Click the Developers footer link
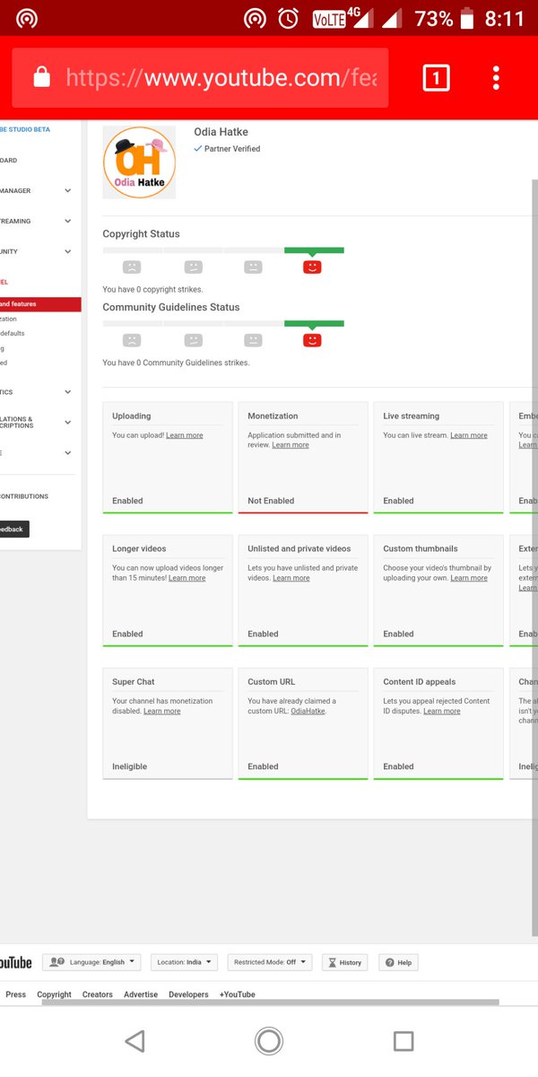The width and height of the screenshot is (538, 1077). tap(188, 994)
